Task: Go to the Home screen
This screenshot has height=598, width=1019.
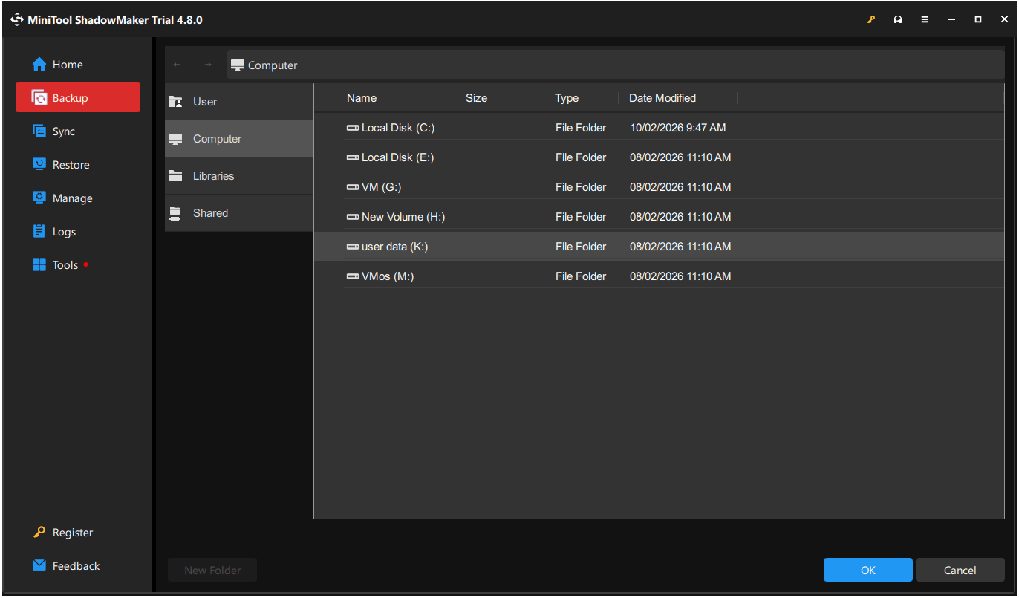Action: [x=65, y=64]
